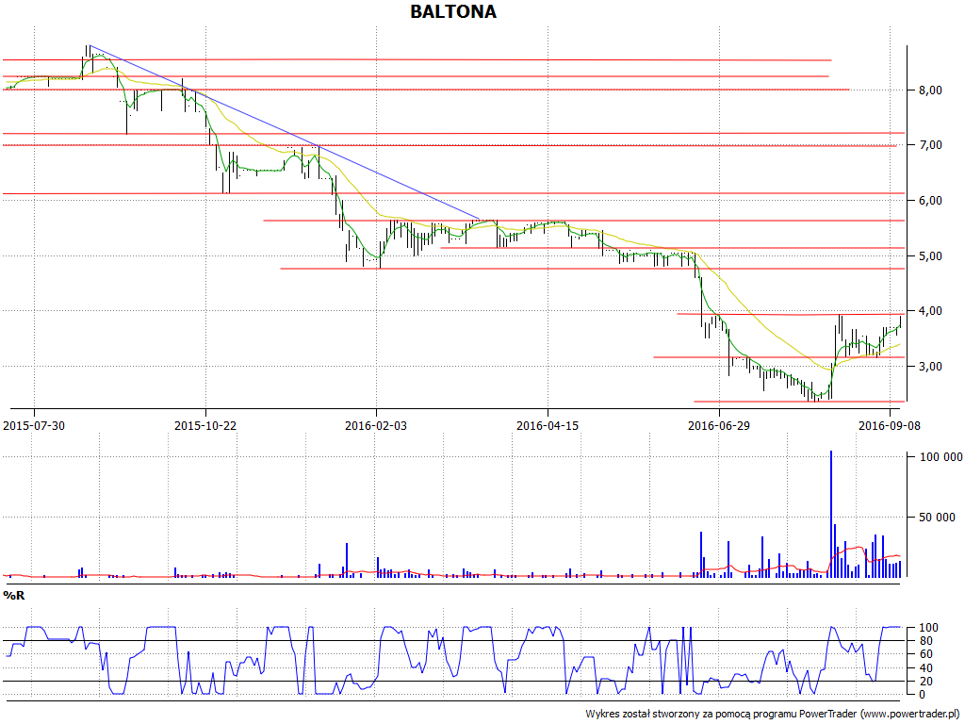Select the 20 level on %R axis

click(x=925, y=682)
